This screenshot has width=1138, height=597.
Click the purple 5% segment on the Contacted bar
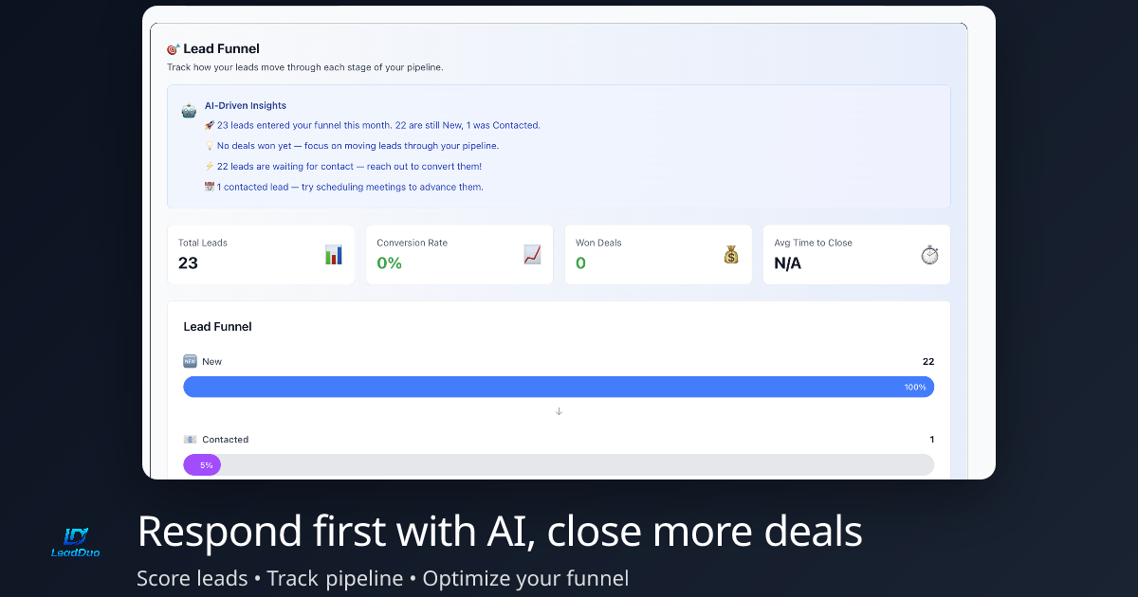(202, 464)
